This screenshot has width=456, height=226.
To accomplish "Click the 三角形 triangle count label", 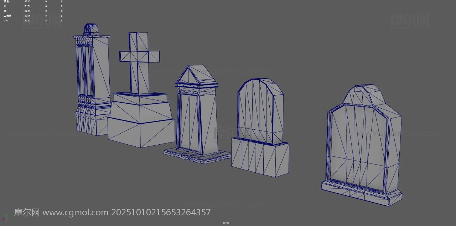I will click(8, 16).
